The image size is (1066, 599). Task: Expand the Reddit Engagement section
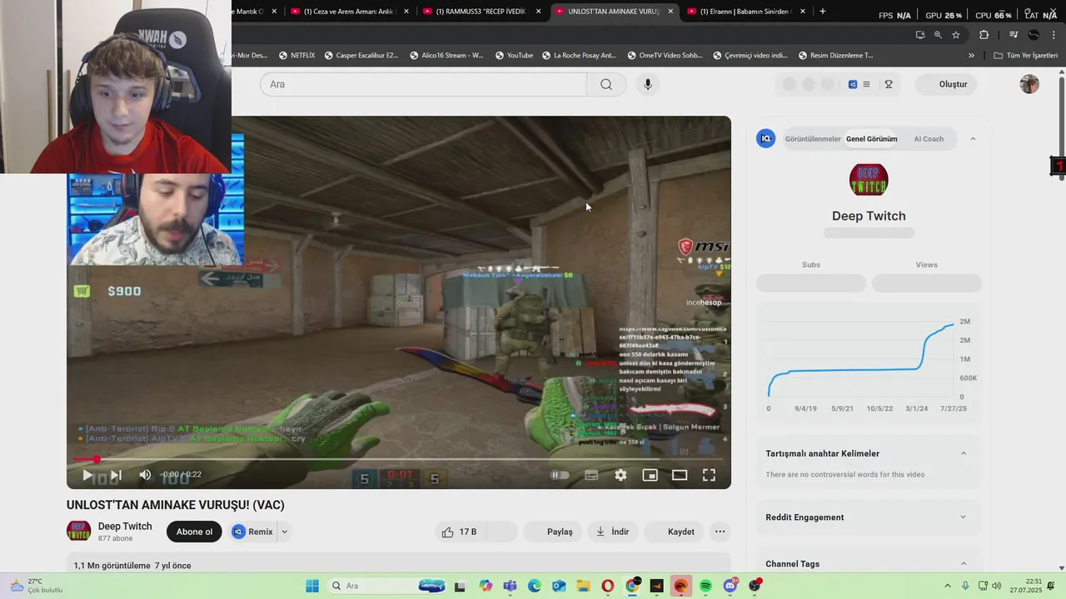click(x=964, y=517)
